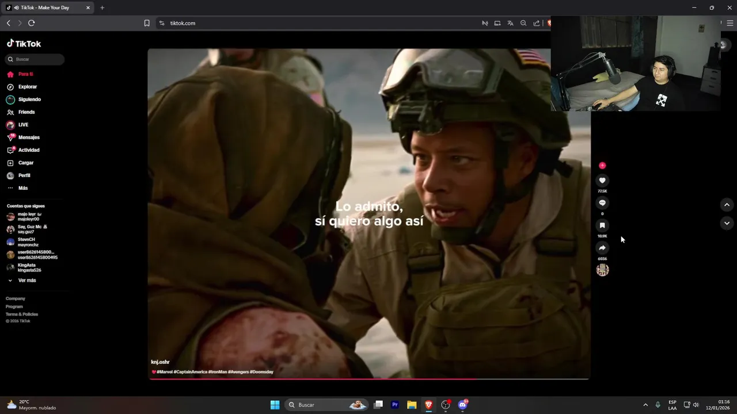Close the TikTok browser tab

pos(88,7)
